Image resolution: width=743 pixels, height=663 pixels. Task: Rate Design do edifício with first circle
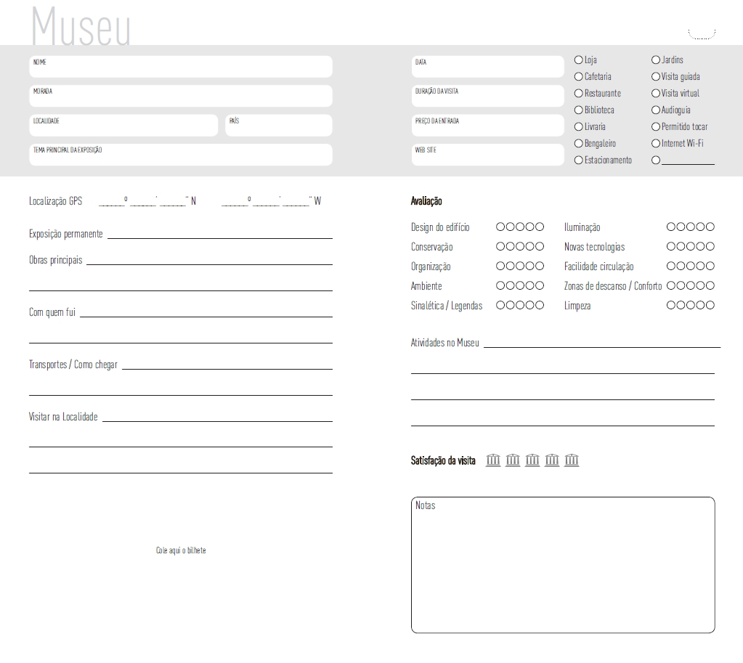pyautogui.click(x=500, y=227)
